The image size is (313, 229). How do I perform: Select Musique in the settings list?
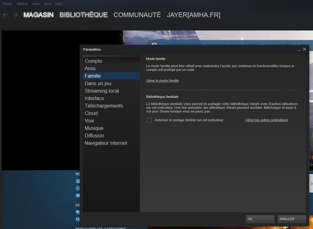tap(111, 128)
